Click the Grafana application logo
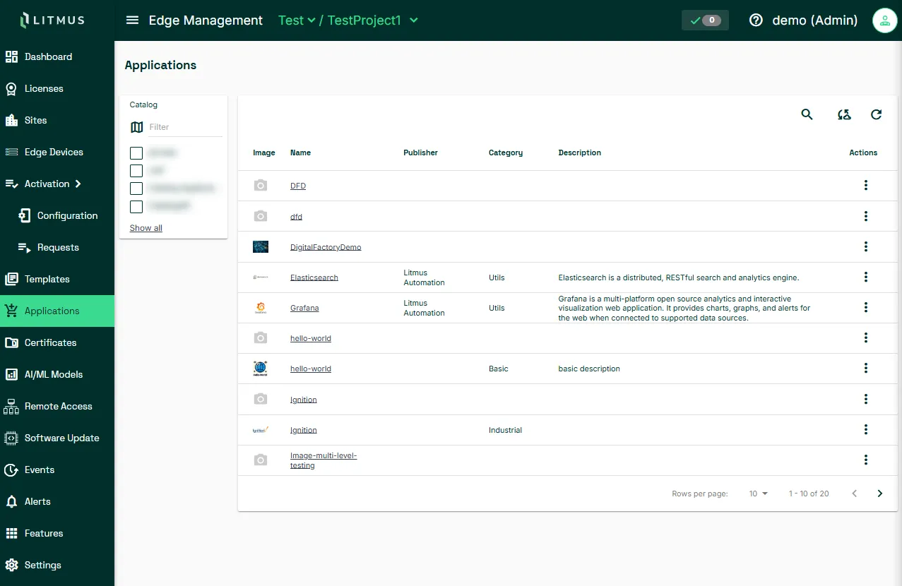Screen dimensions: 902x586 point(261,308)
